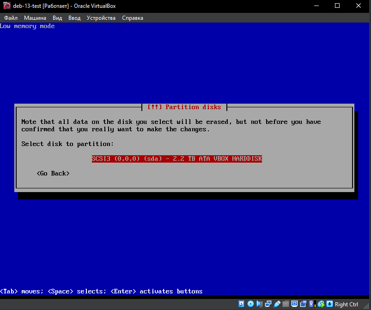This screenshot has width=371, height=310.
Task: Click the USB devices icon
Action: (x=277, y=304)
